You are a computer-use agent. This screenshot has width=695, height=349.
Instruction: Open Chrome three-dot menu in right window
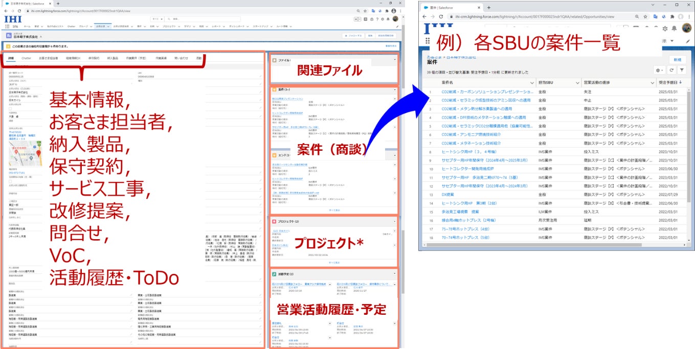pyautogui.click(x=688, y=16)
